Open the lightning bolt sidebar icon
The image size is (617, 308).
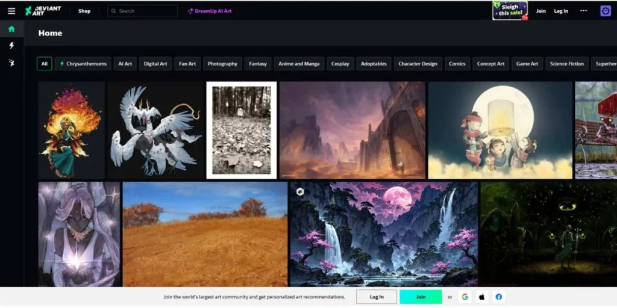pyautogui.click(x=11, y=46)
